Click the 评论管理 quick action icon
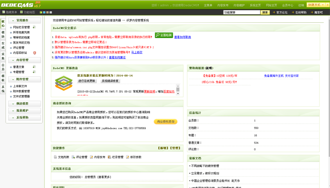 tap(73, 157)
